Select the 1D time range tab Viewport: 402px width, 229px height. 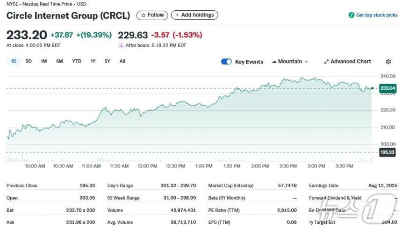click(14, 61)
